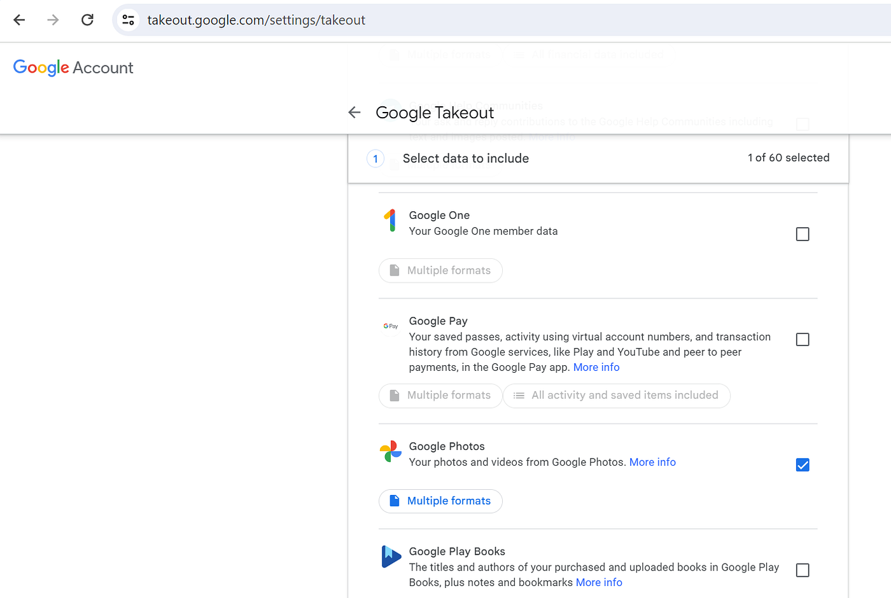This screenshot has width=891, height=598.
Task: Click the Google Play Books title text
Action: pyautogui.click(x=457, y=552)
